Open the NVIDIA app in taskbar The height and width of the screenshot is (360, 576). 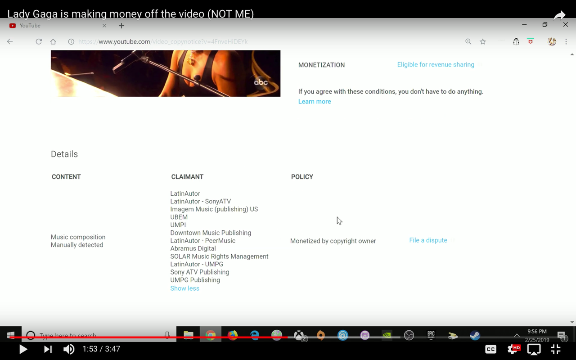click(x=387, y=335)
